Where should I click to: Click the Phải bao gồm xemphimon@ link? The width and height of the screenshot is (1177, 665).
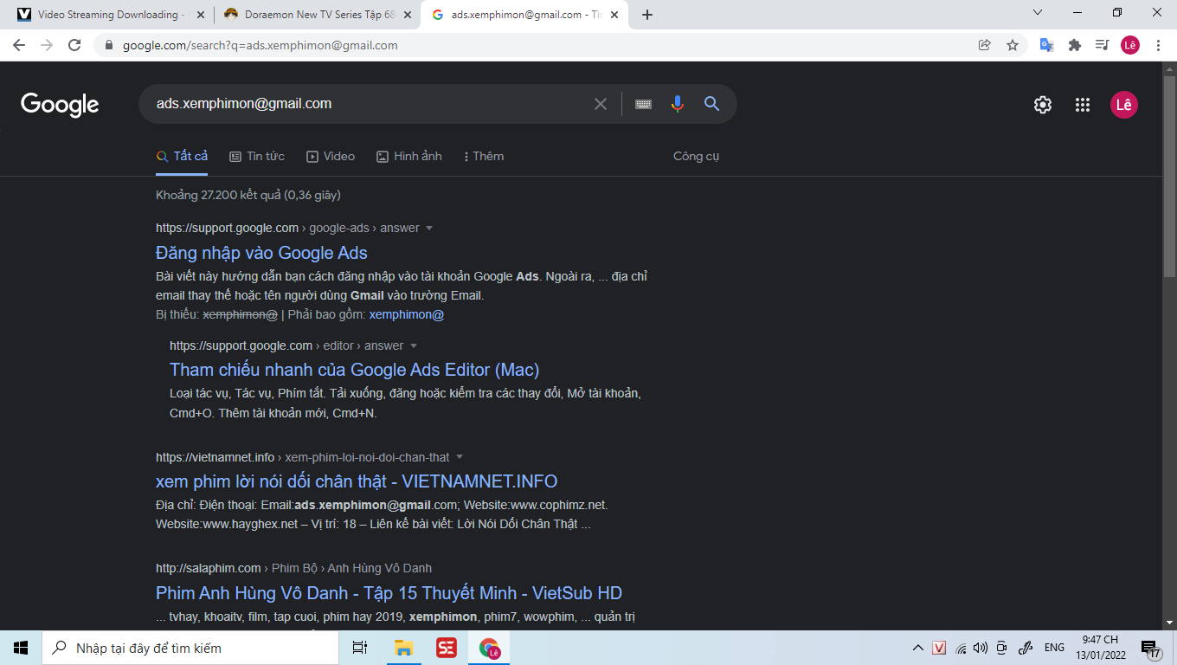407,315
